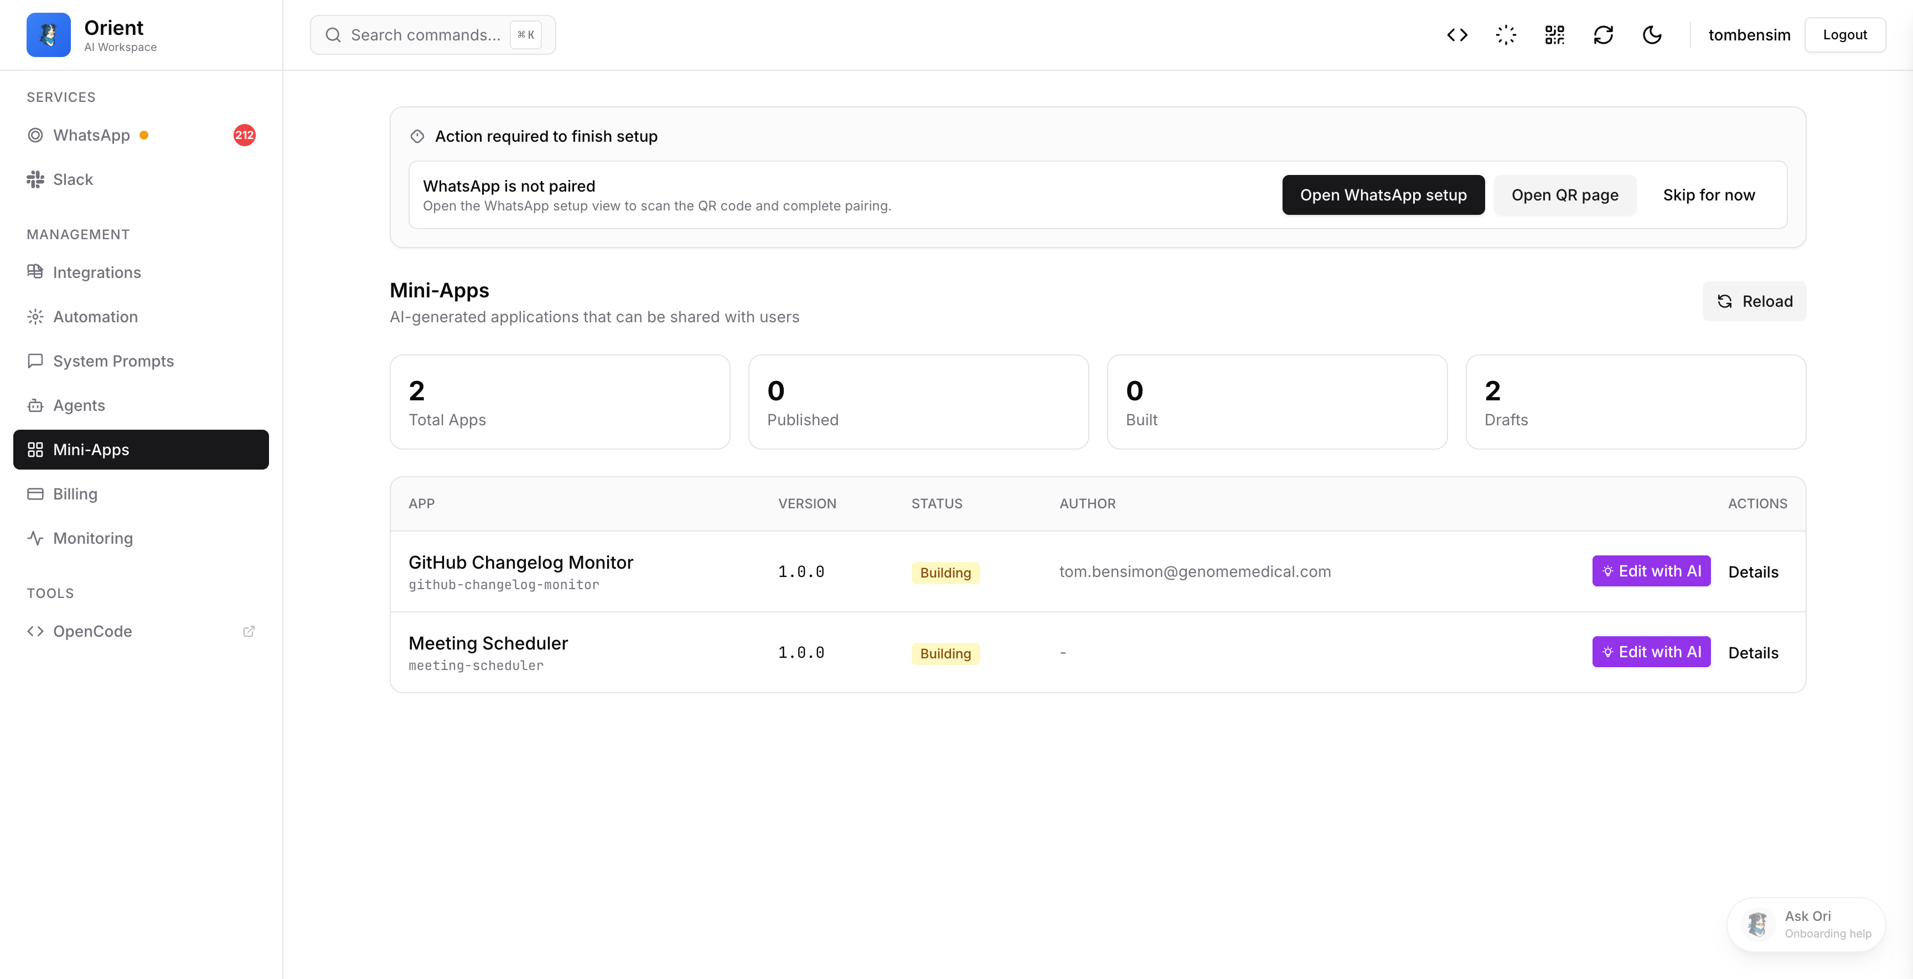The height and width of the screenshot is (979, 1913).
Task: Click Skip for now on the setup banner
Action: pyautogui.click(x=1709, y=194)
